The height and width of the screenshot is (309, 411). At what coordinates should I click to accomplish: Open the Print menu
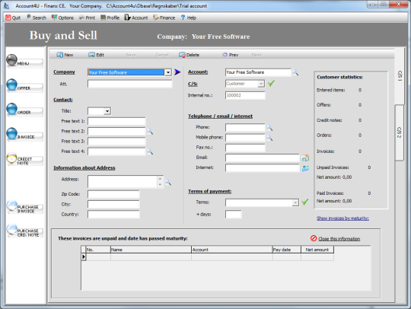coord(87,18)
